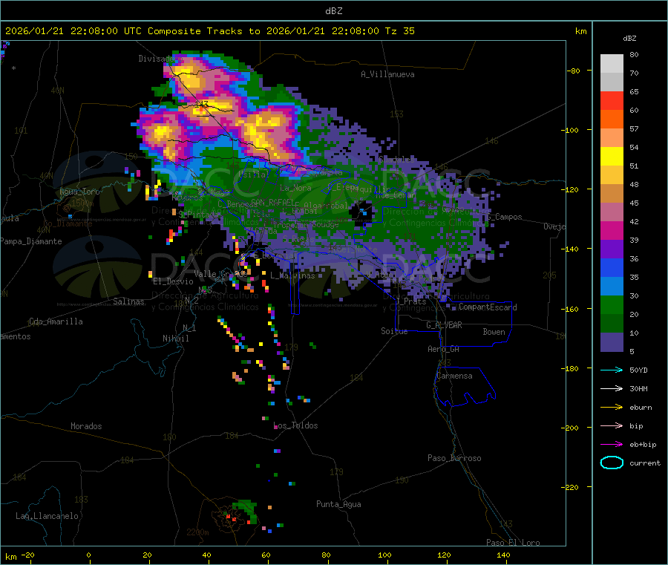668x565 pixels.
Task: Click the small green echo at 2200m volcano
Action: click(x=247, y=512)
